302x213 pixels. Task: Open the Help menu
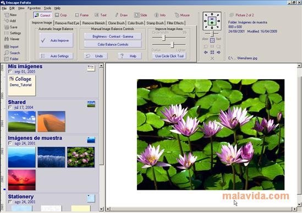57,8
